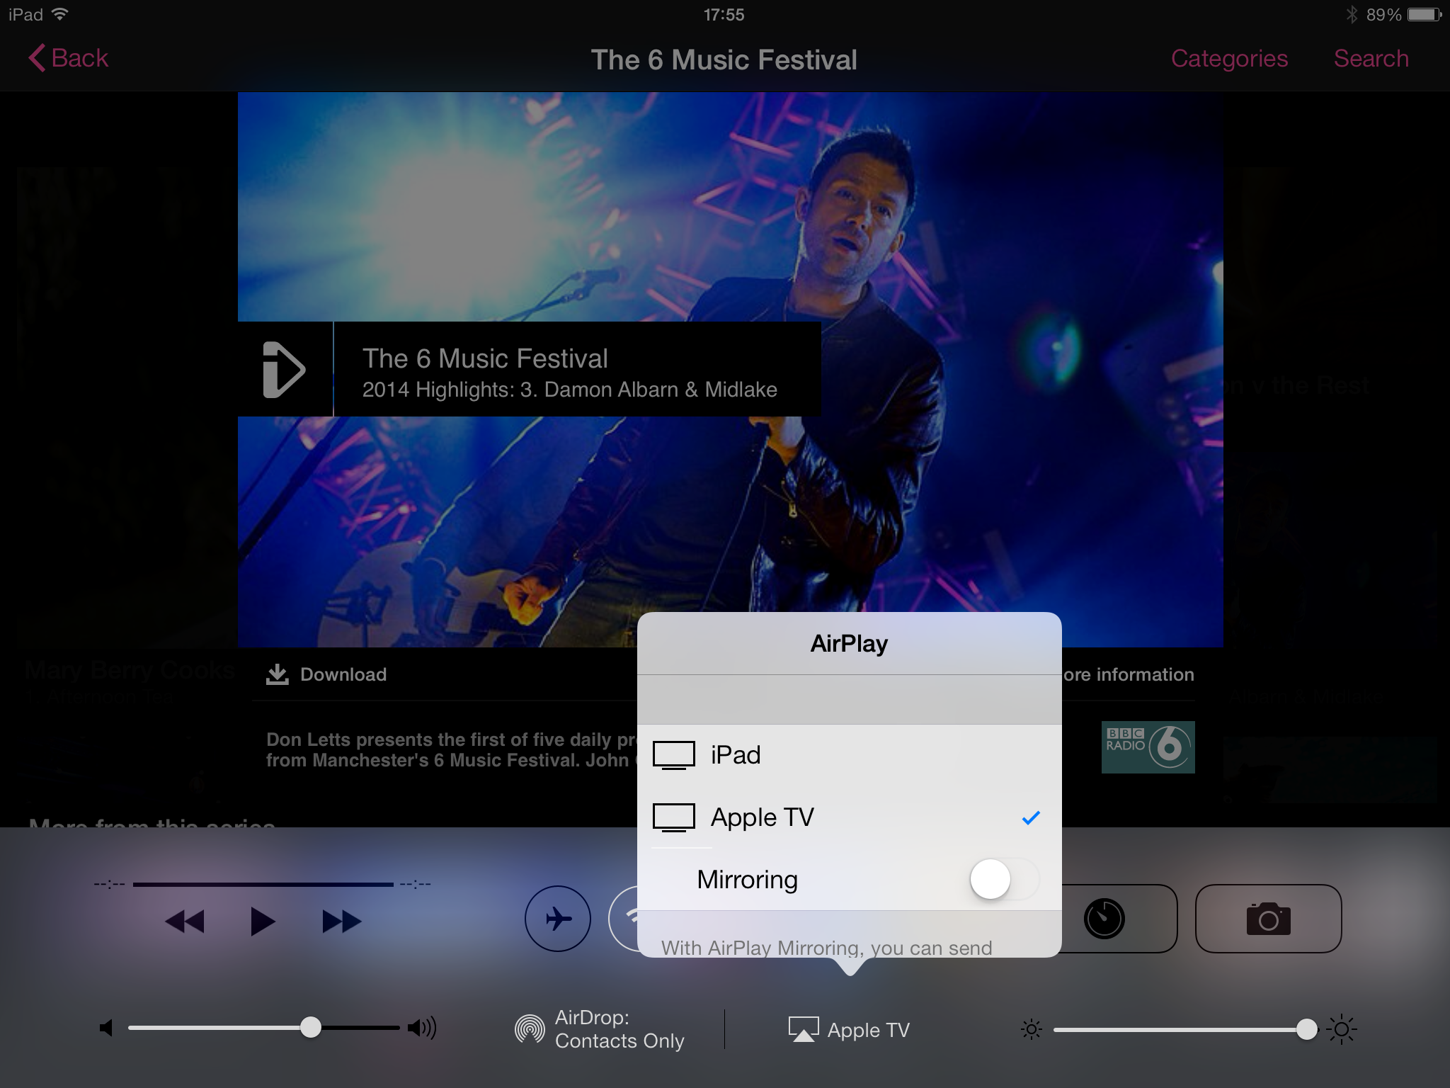Screen dimensions: 1450x1088
Task: Tap the AirPlay popover title
Action: point(849,644)
